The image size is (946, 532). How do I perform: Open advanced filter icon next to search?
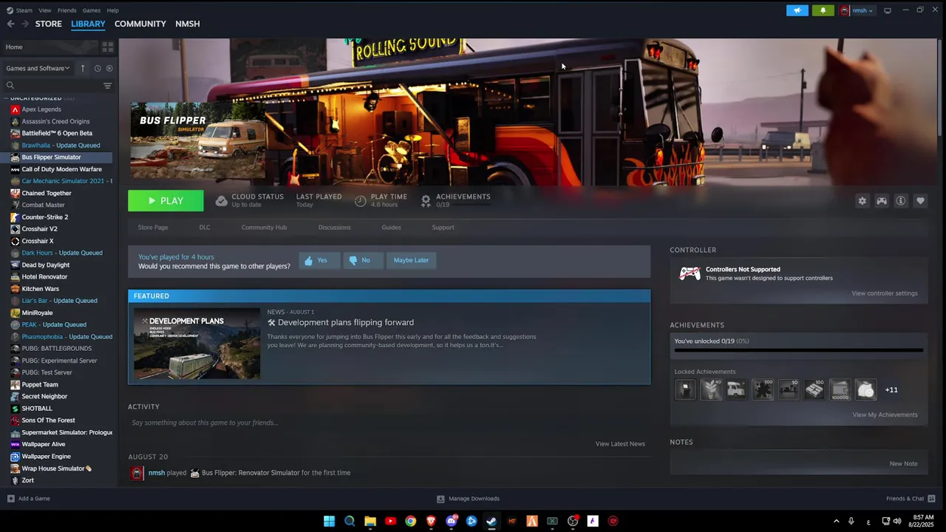pos(107,86)
